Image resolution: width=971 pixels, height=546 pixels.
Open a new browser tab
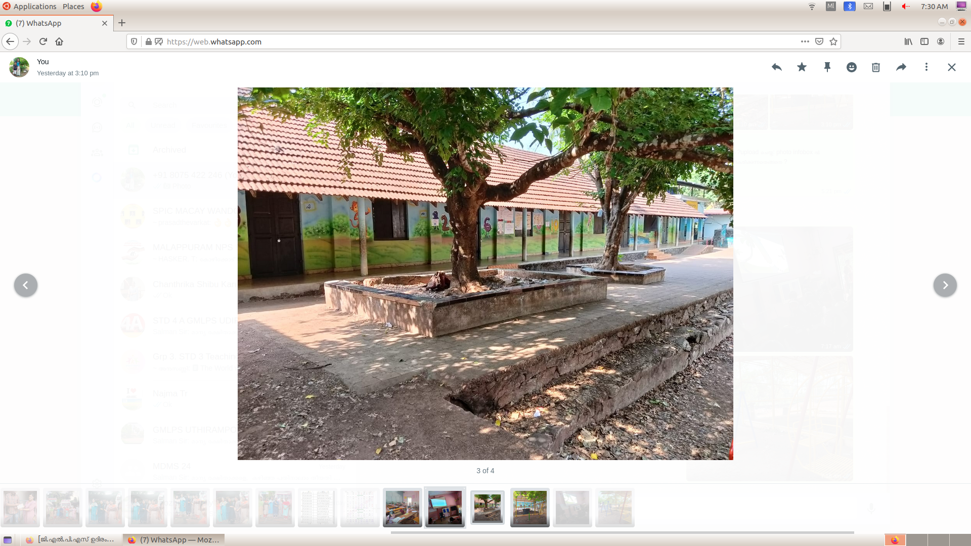(x=122, y=23)
